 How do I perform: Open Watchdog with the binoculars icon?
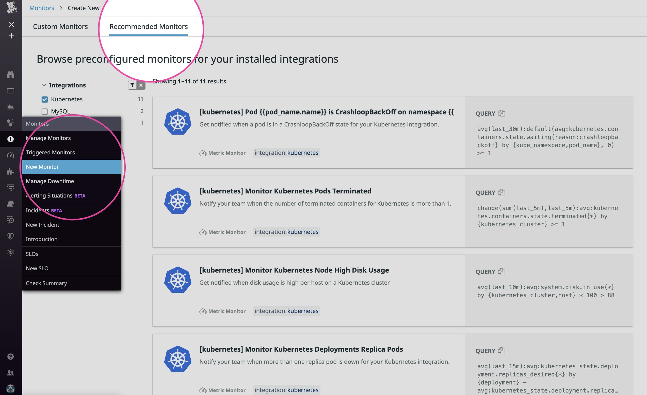point(11,74)
